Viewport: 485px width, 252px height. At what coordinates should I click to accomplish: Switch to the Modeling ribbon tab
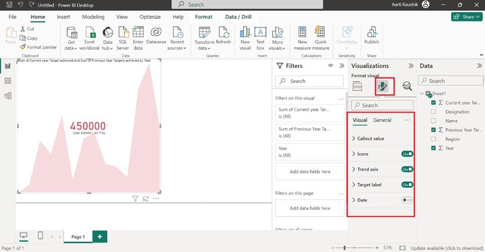coord(93,17)
